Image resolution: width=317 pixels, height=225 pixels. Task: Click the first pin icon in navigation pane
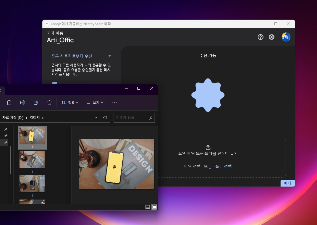pyautogui.click(x=6, y=129)
